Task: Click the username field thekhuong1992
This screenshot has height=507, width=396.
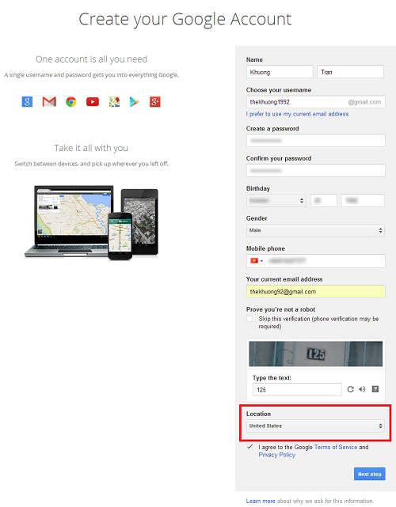Action: click(316, 102)
